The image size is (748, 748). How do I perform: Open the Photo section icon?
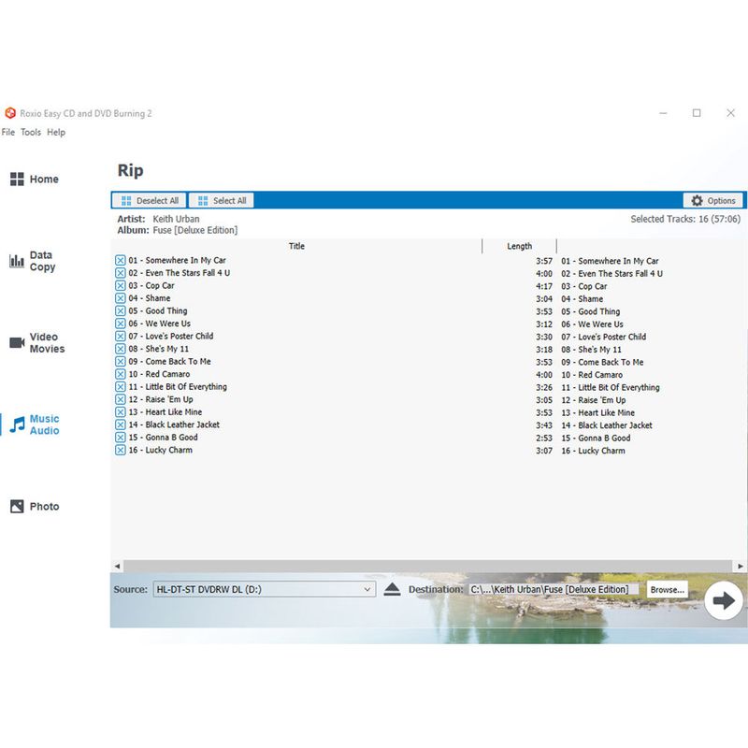(17, 506)
